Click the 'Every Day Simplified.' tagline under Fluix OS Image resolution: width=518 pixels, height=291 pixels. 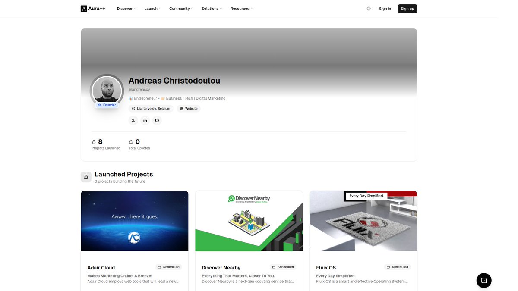(336, 276)
